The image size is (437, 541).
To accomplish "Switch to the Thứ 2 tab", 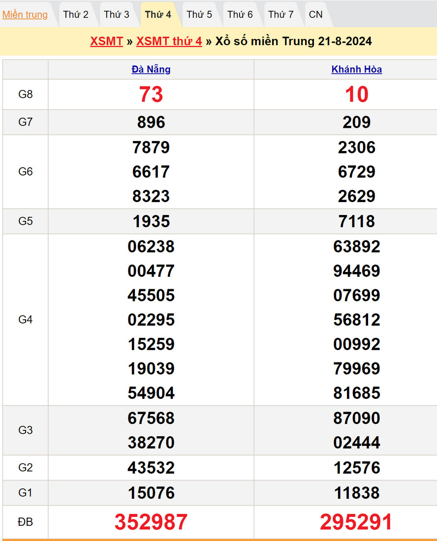I will pos(76,15).
